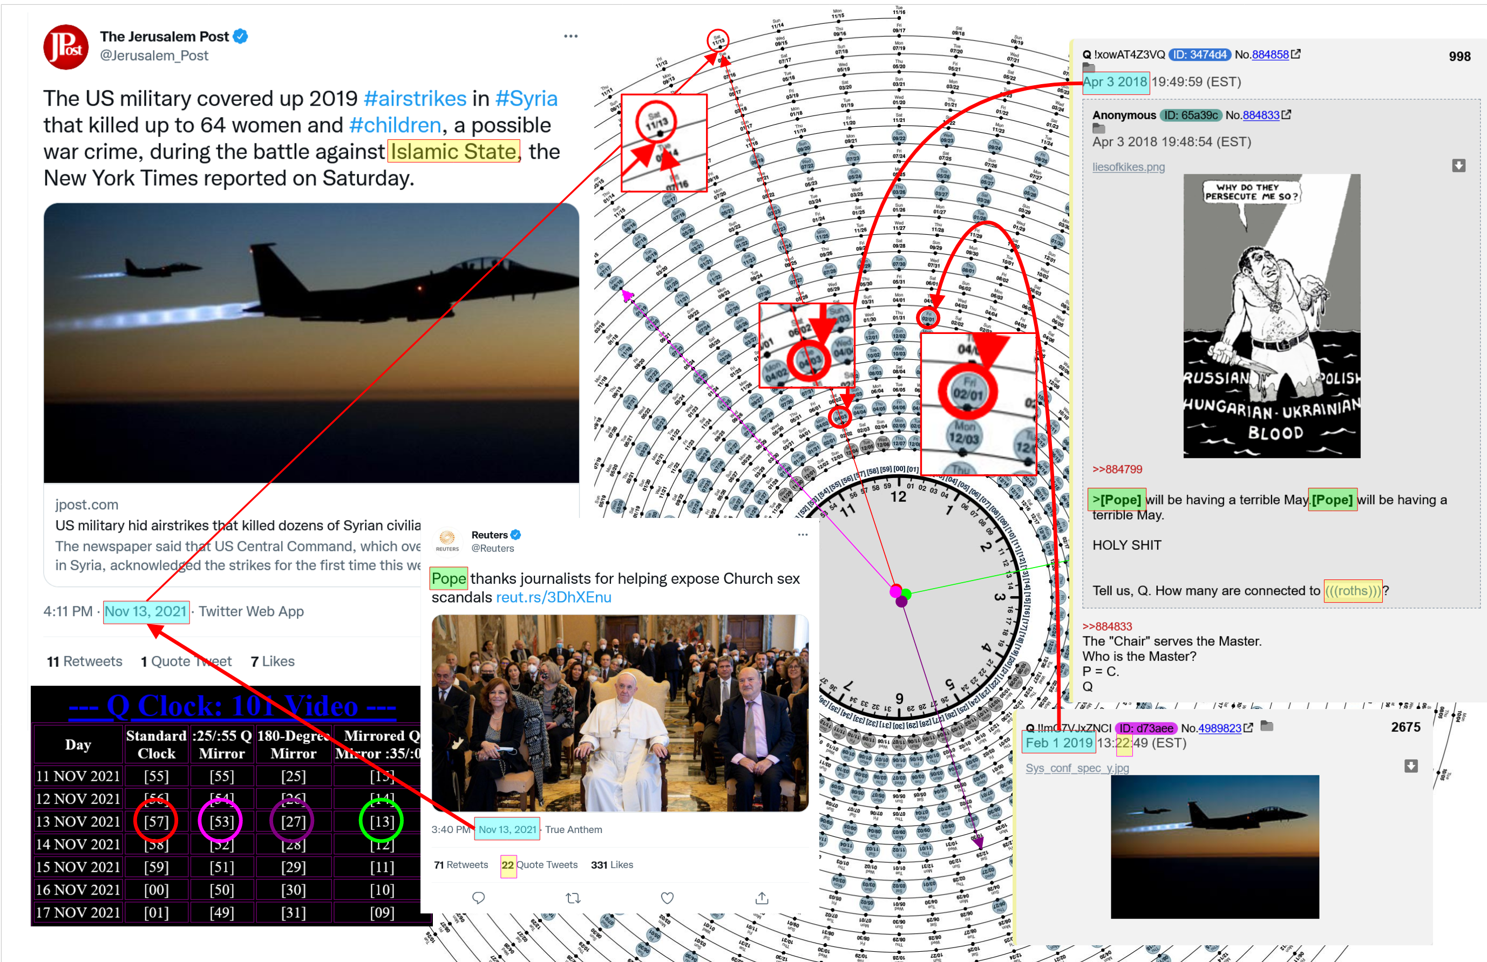Click external link icon beside No.884833

[1286, 115]
